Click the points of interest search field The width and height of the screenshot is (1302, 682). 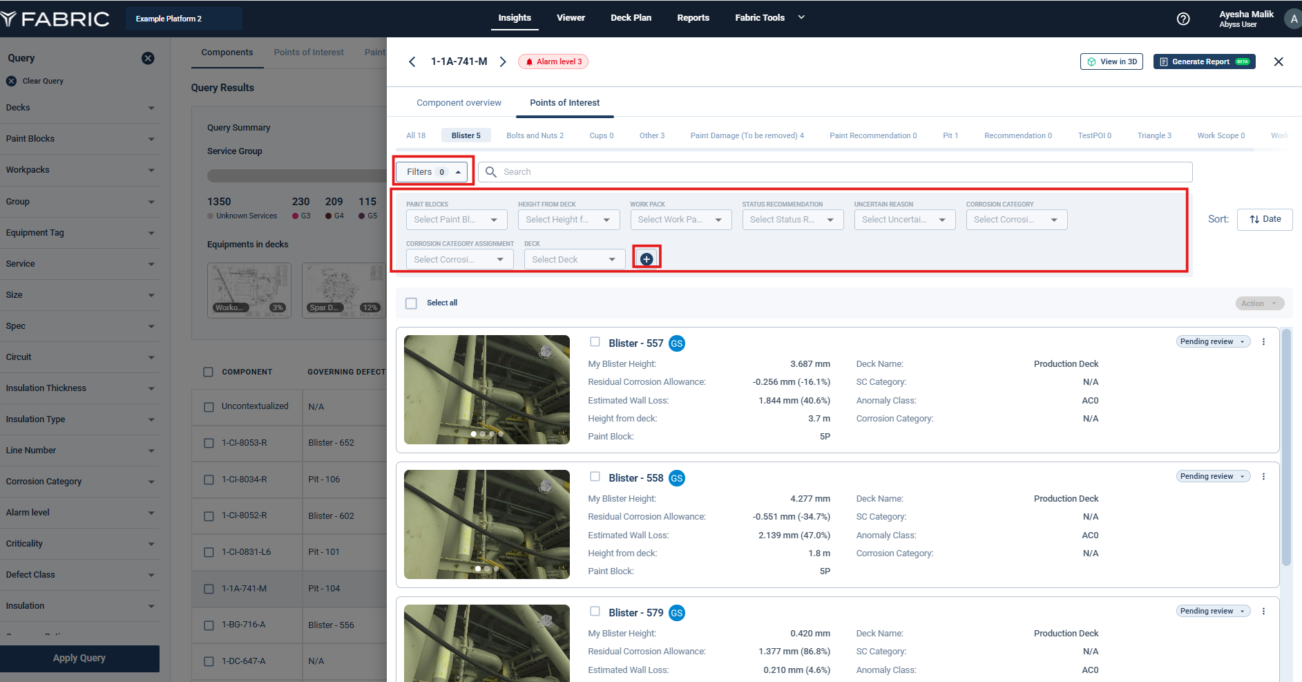coord(834,172)
